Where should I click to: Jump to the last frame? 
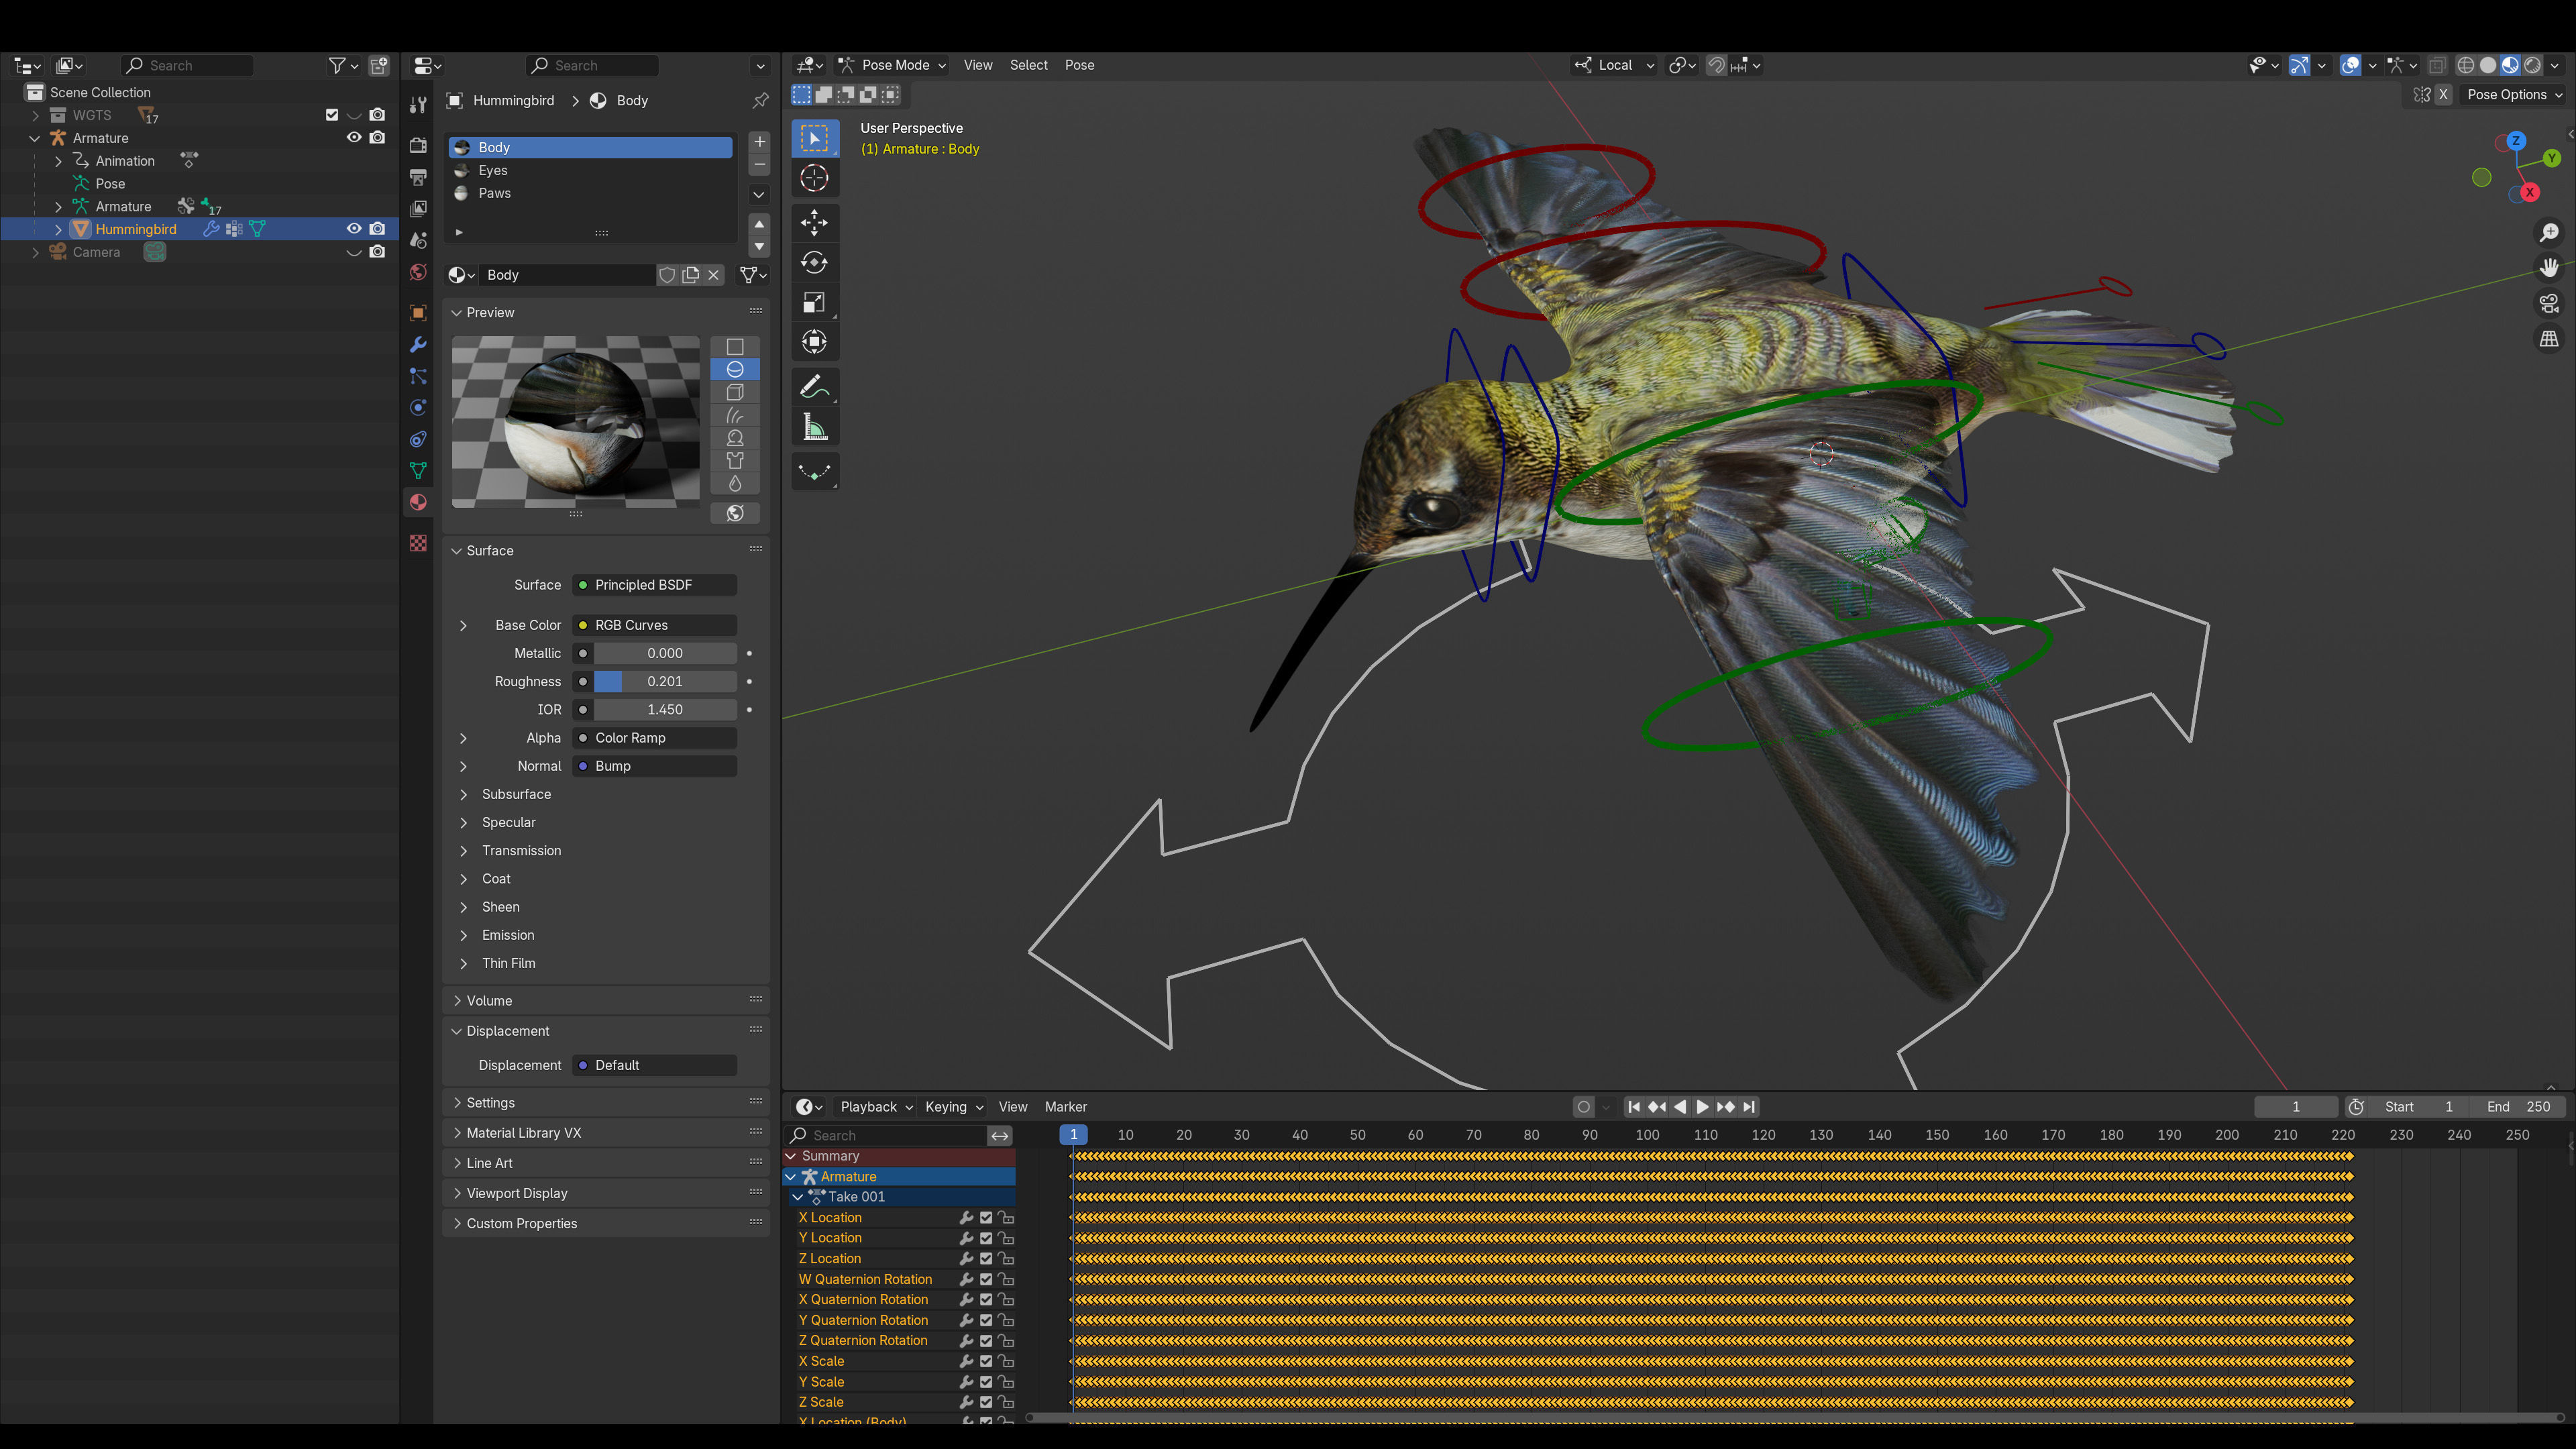pos(1748,1107)
